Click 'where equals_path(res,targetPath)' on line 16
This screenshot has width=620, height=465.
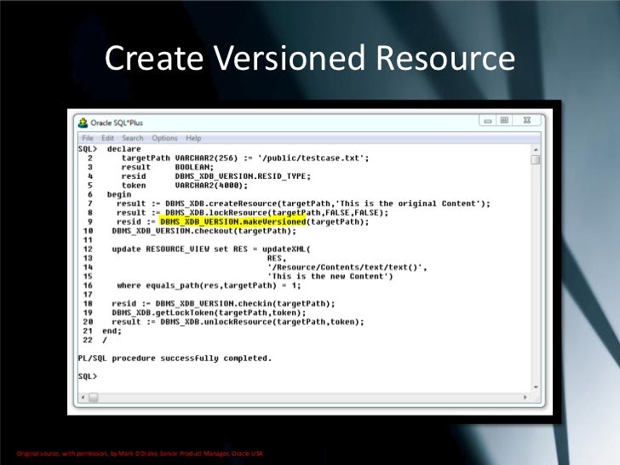pyautogui.click(x=197, y=285)
